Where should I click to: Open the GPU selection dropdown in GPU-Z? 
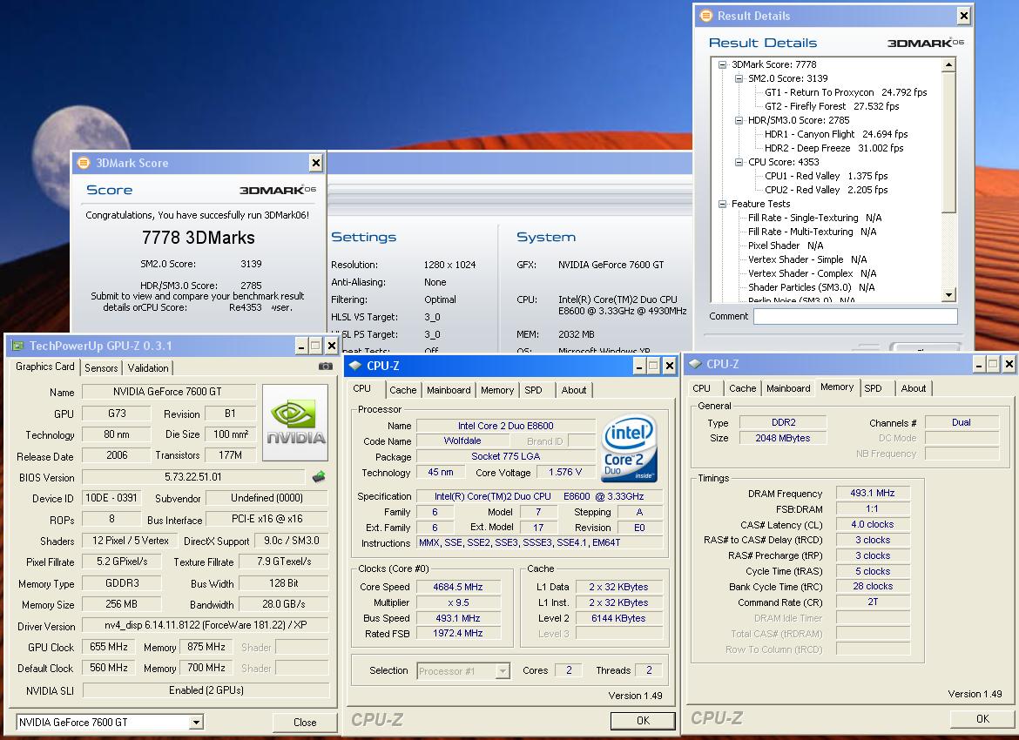[196, 722]
